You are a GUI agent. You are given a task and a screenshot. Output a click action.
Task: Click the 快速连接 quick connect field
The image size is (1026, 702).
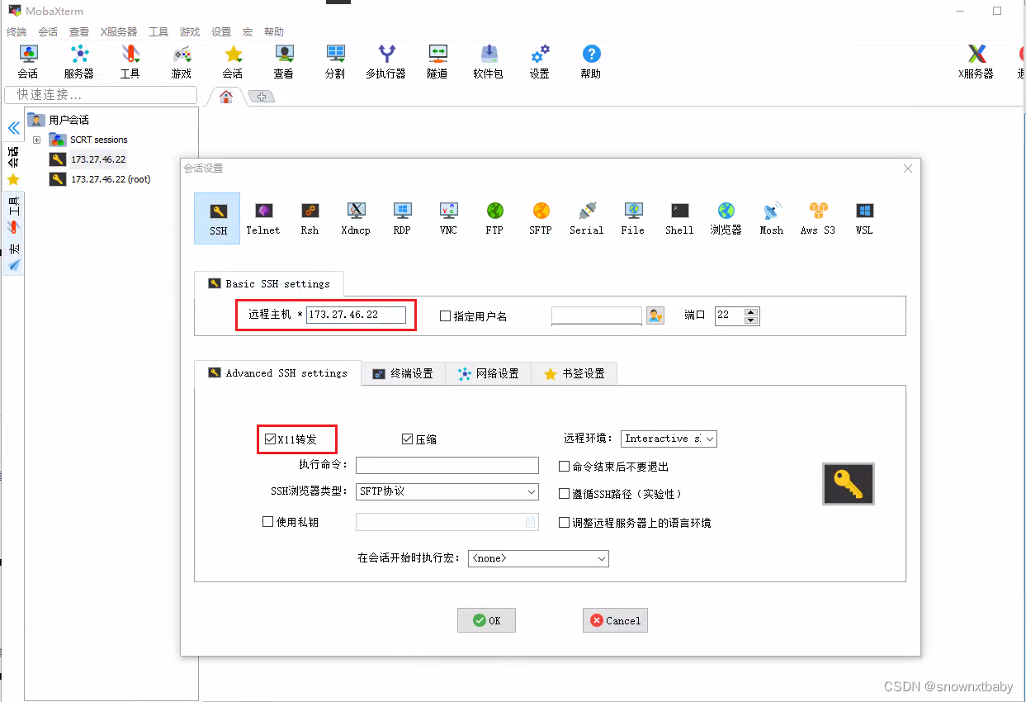pyautogui.click(x=101, y=95)
